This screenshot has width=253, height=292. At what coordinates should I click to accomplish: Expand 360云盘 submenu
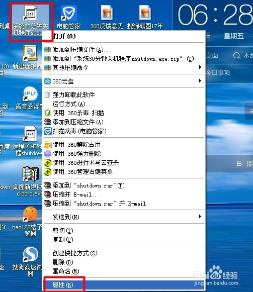pos(124,81)
